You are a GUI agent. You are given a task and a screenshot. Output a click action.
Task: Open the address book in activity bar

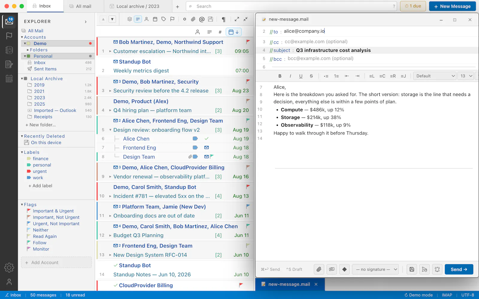[x=9, y=50]
